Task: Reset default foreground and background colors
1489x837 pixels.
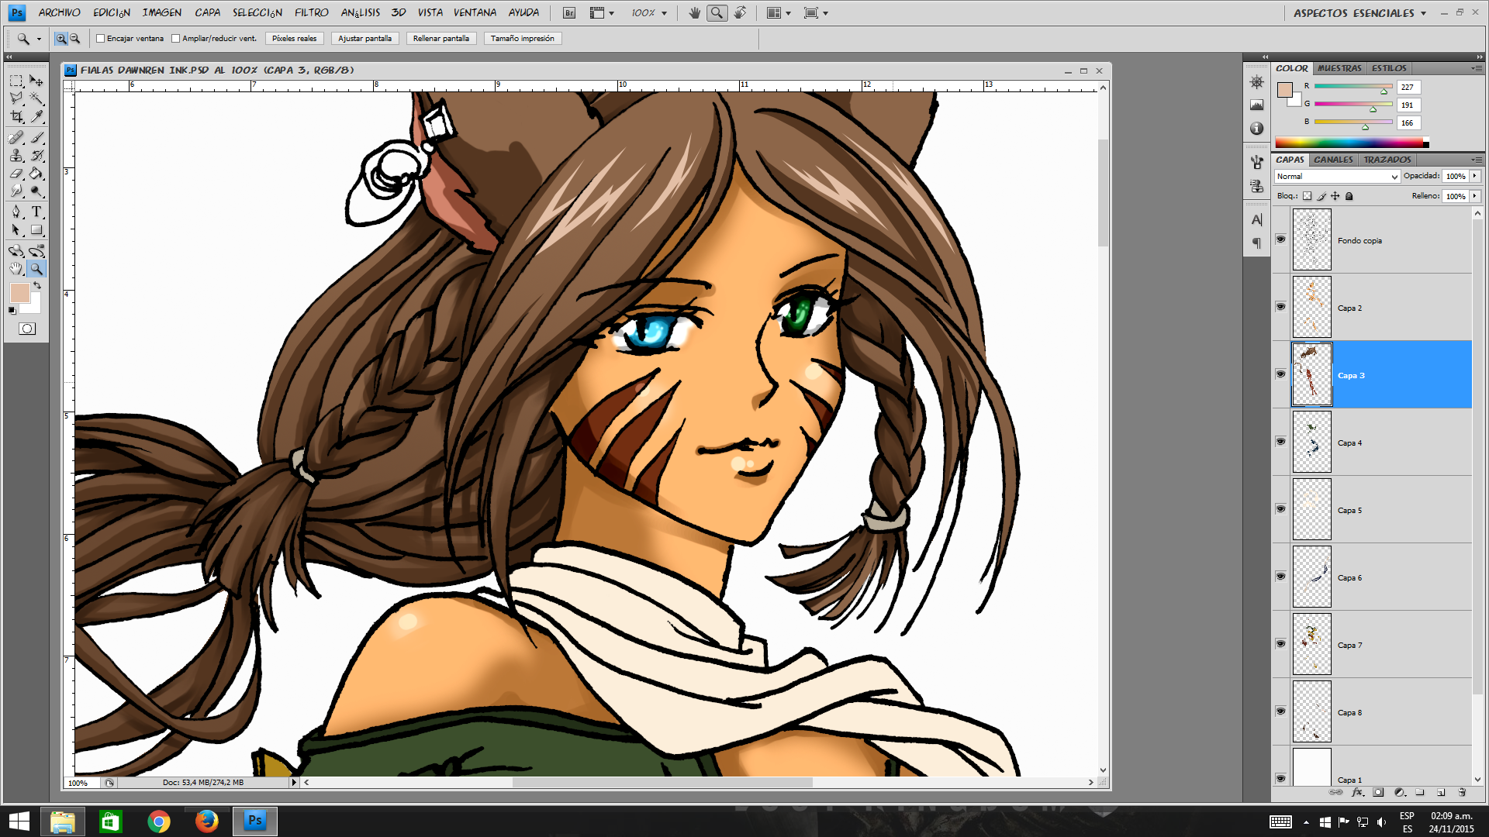Action: coord(12,310)
